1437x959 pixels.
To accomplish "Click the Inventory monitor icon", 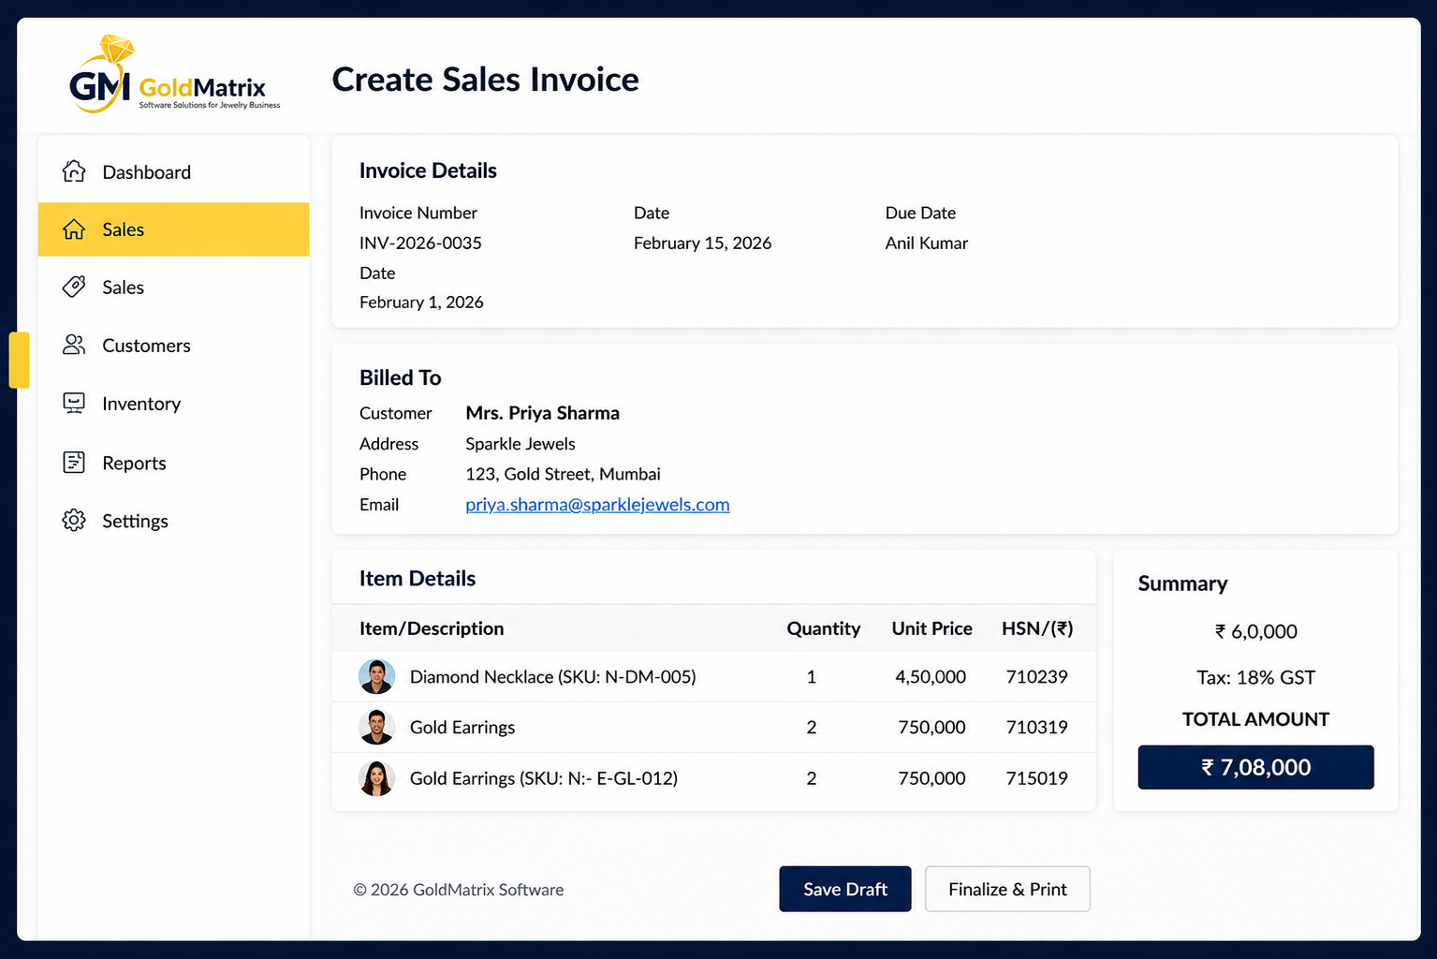I will click(x=74, y=403).
